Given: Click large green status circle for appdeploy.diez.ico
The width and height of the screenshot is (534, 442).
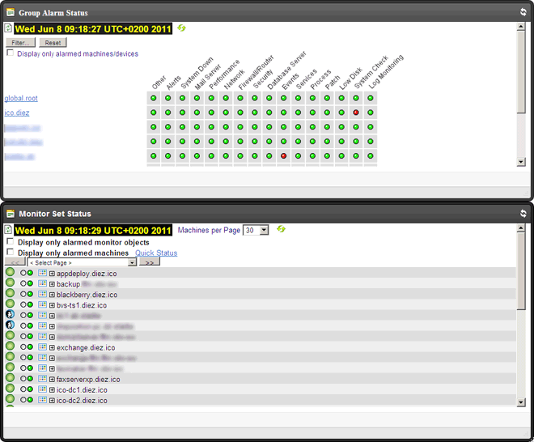Looking at the screenshot, I should (x=11, y=272).
